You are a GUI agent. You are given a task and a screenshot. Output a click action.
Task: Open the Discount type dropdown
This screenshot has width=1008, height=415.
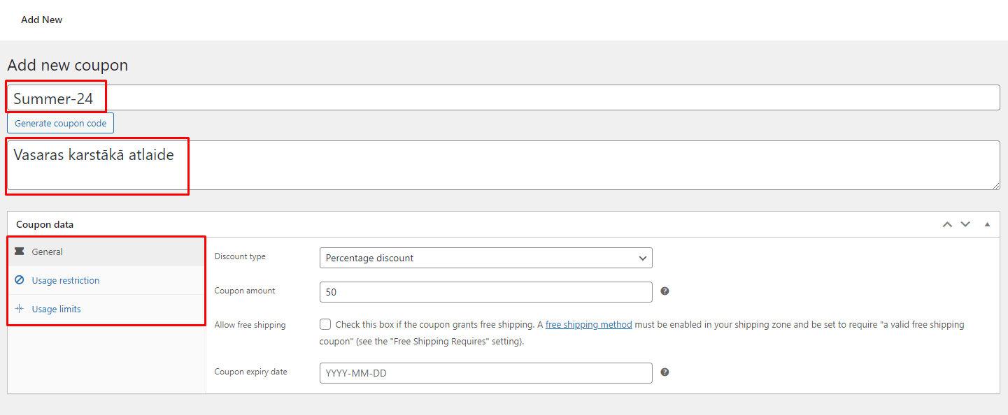(x=485, y=258)
